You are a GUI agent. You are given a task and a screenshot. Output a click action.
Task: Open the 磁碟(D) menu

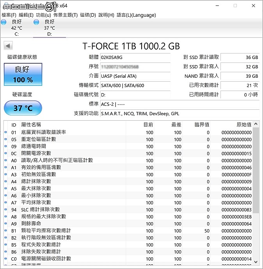click(x=88, y=15)
